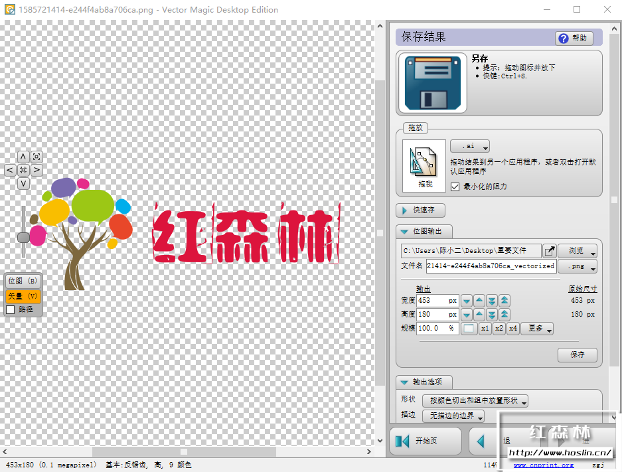
Task: Click the 保存 save button
Action: click(577, 354)
